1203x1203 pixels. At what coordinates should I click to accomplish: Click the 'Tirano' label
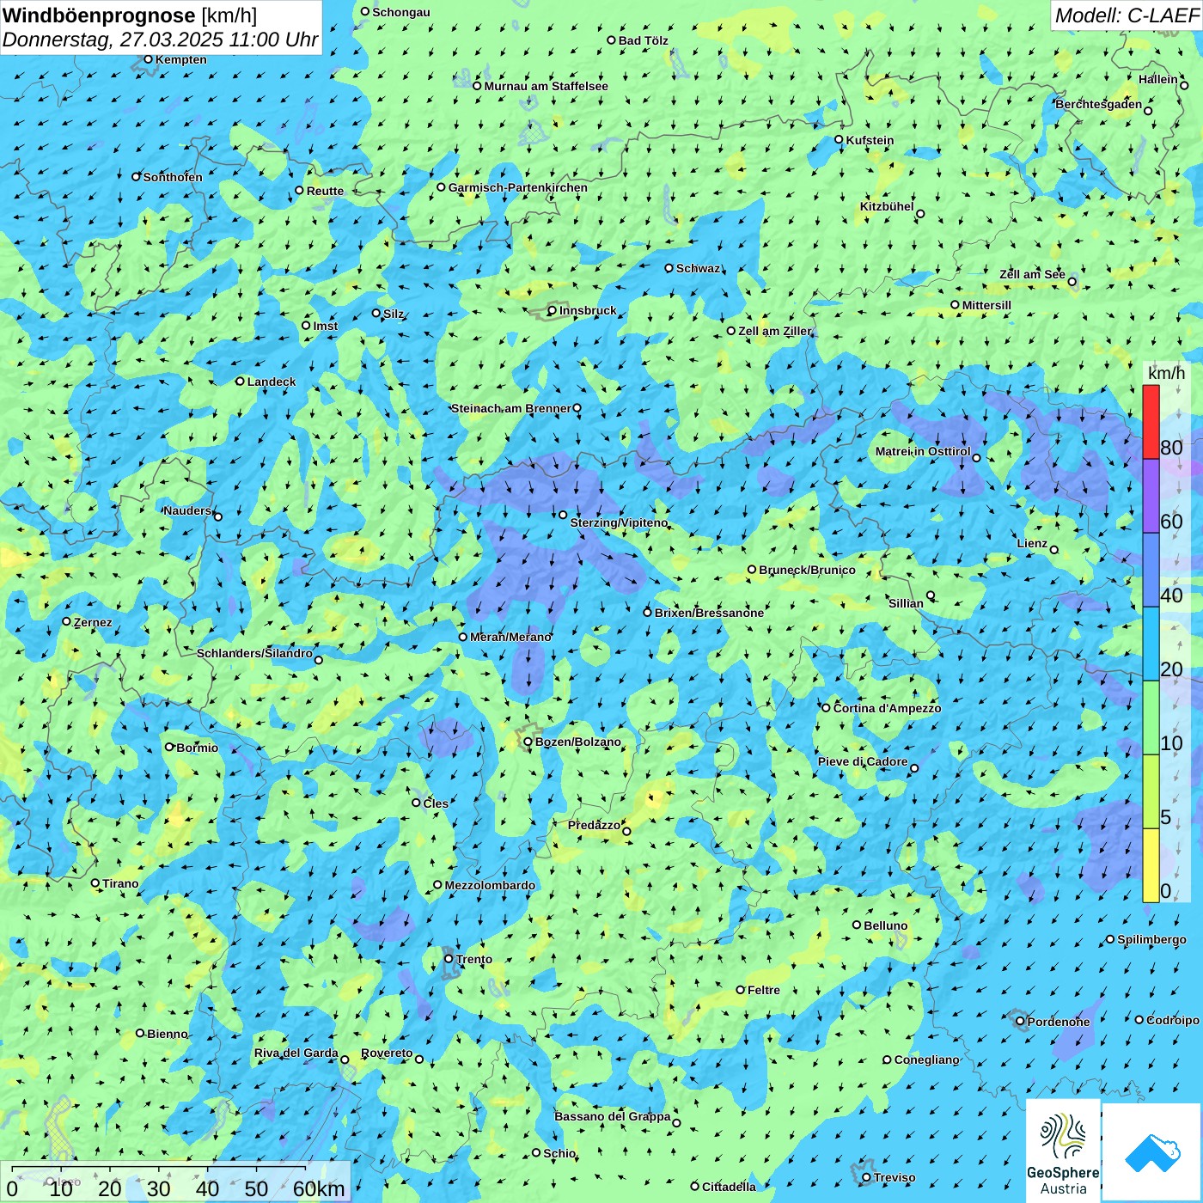pos(120,883)
